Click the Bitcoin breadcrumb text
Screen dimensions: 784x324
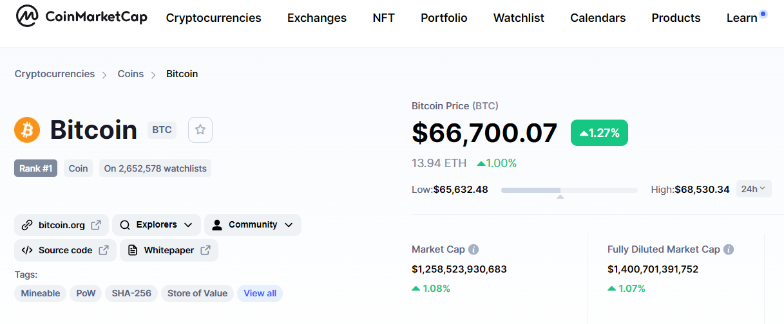(x=182, y=74)
